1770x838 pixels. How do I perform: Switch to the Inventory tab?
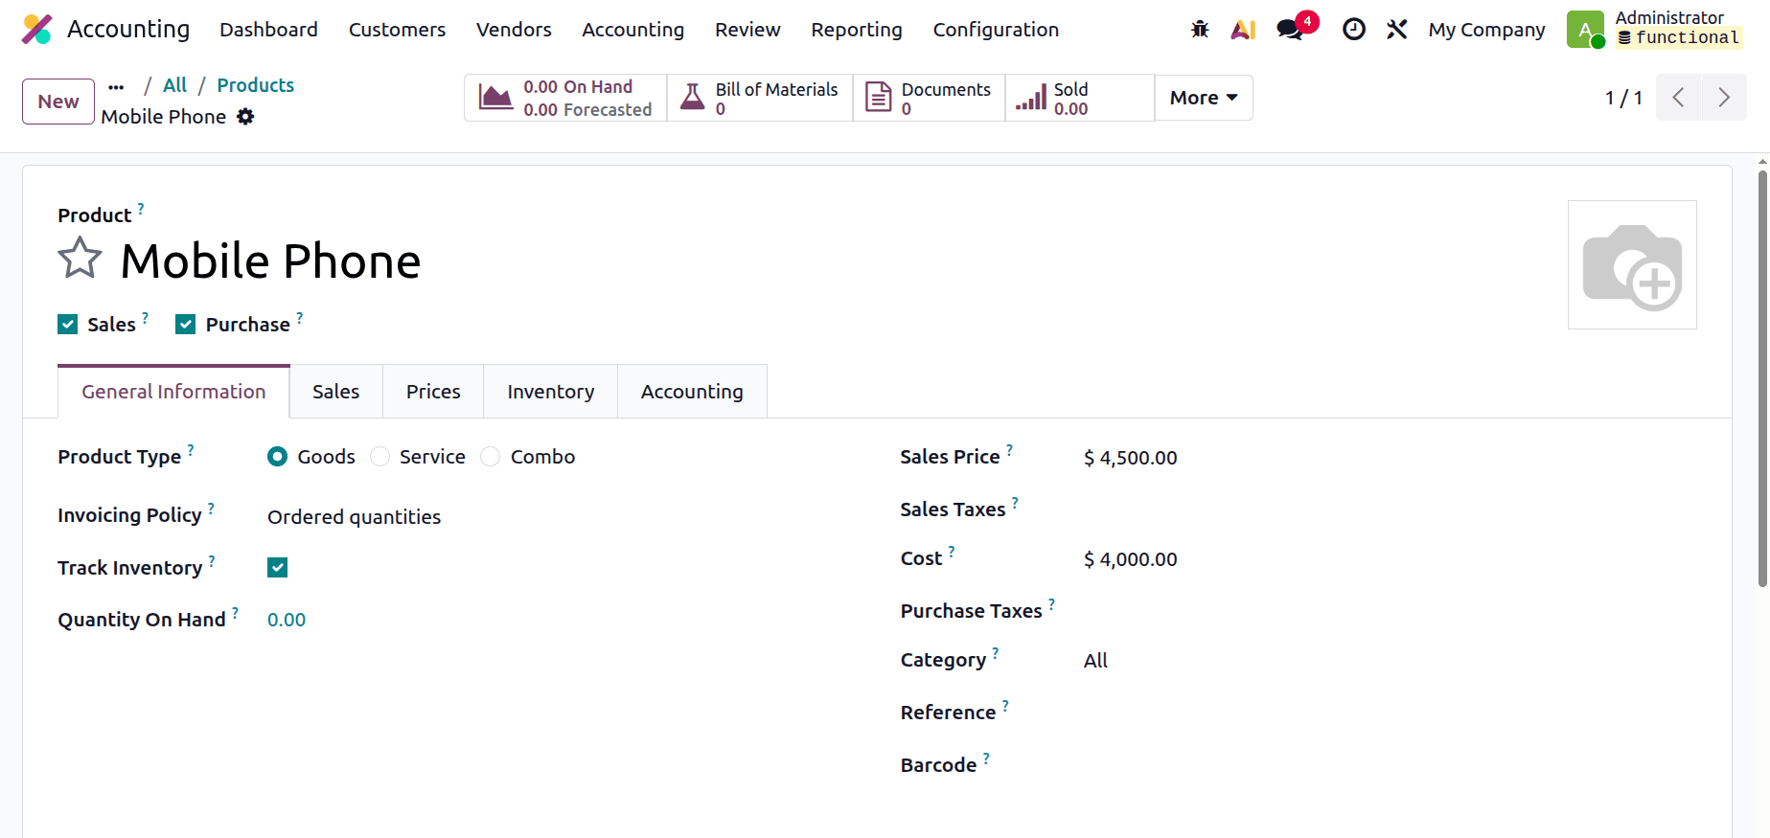(551, 392)
